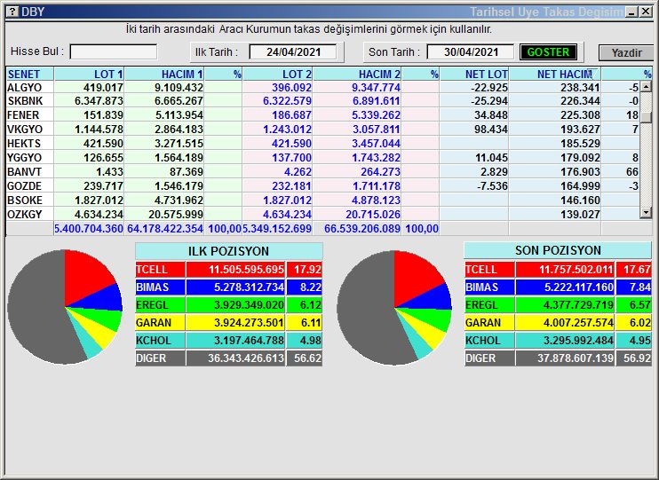Screen dimensions: 659x480
Task: Click BIMAS blue swatch in ILK POZISYON
Action: tap(160, 287)
